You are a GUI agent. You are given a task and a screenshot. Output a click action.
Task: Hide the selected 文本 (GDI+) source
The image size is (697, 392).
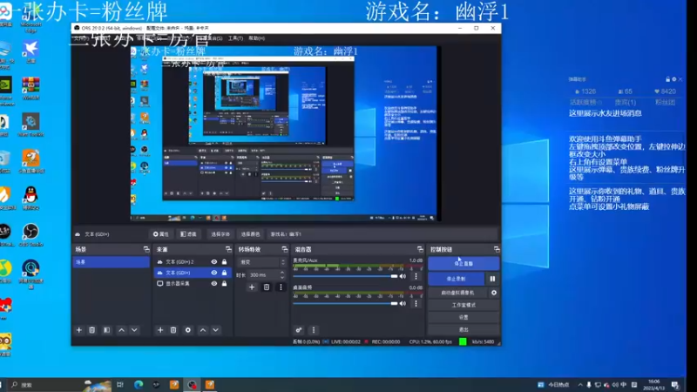pyautogui.click(x=214, y=273)
